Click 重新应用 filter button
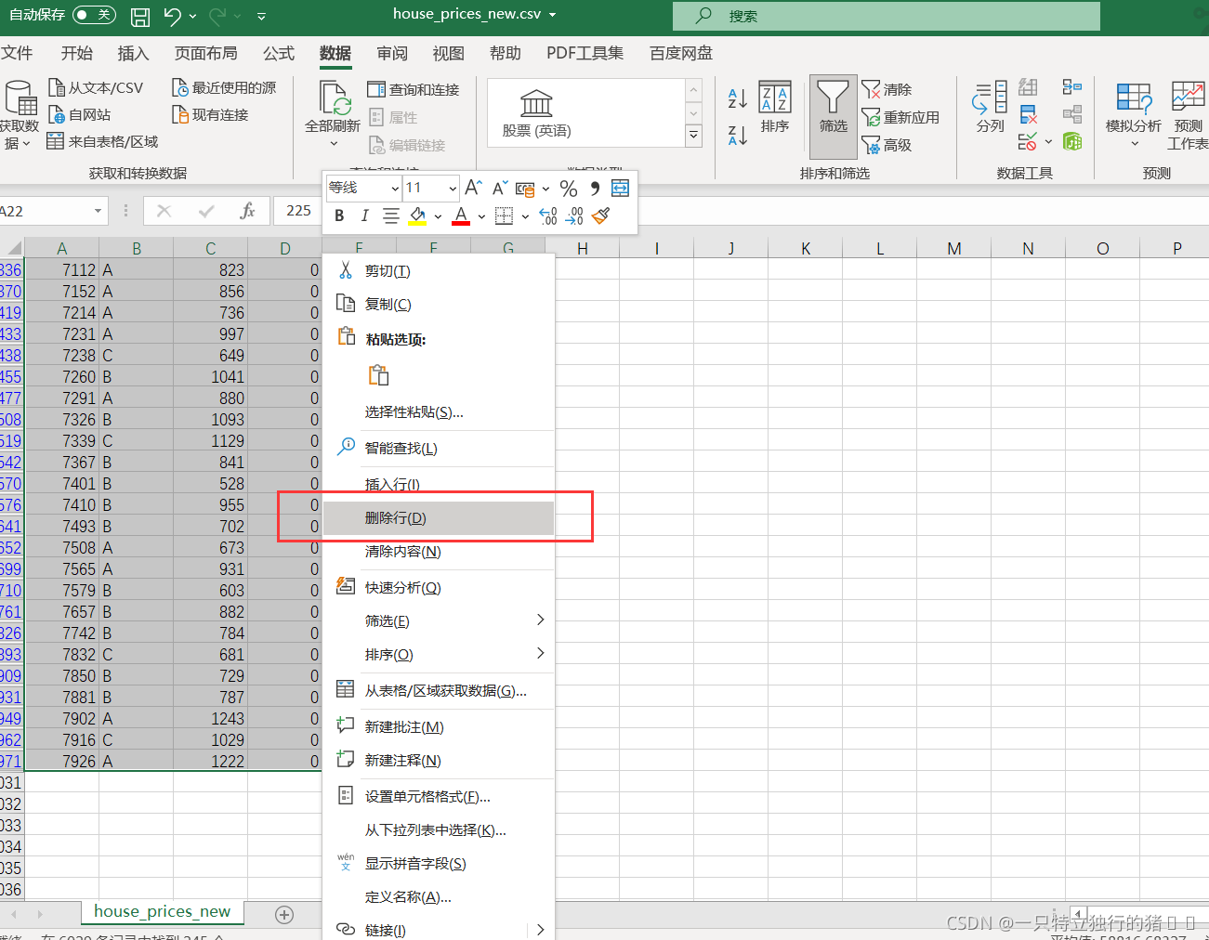Viewport: 1209px width, 940px height. point(900,117)
